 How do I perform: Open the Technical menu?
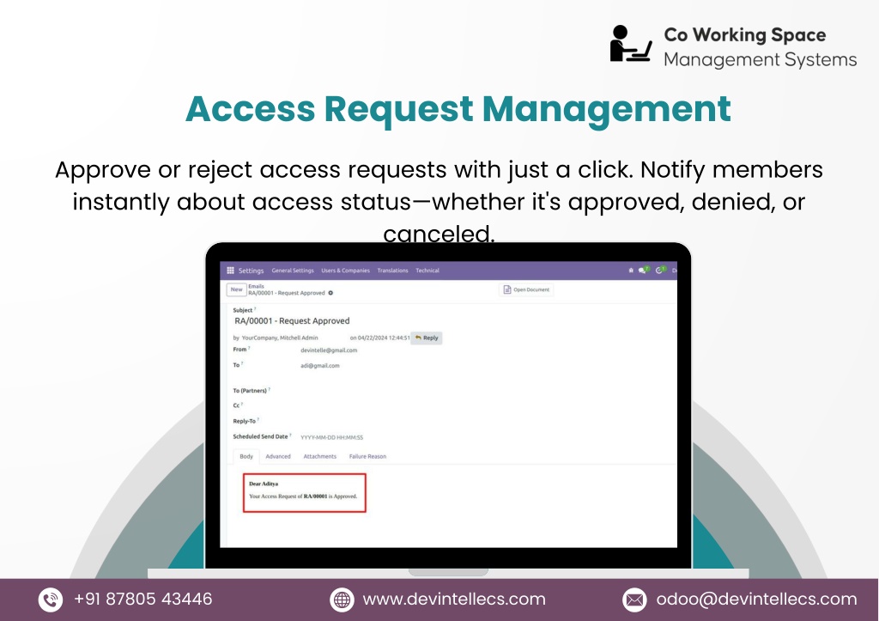[427, 271]
